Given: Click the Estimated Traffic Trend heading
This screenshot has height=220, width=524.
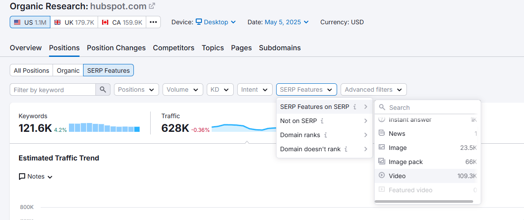Looking at the screenshot, I should point(59,158).
